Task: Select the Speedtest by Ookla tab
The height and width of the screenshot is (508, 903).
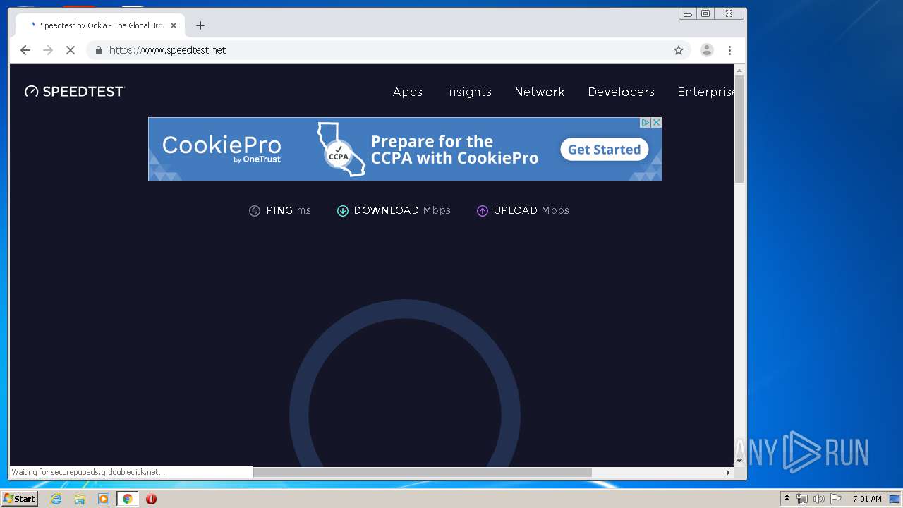Action: [x=100, y=25]
